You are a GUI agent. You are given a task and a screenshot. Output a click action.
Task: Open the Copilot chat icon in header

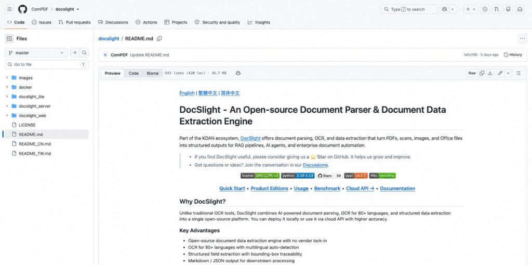click(445, 9)
